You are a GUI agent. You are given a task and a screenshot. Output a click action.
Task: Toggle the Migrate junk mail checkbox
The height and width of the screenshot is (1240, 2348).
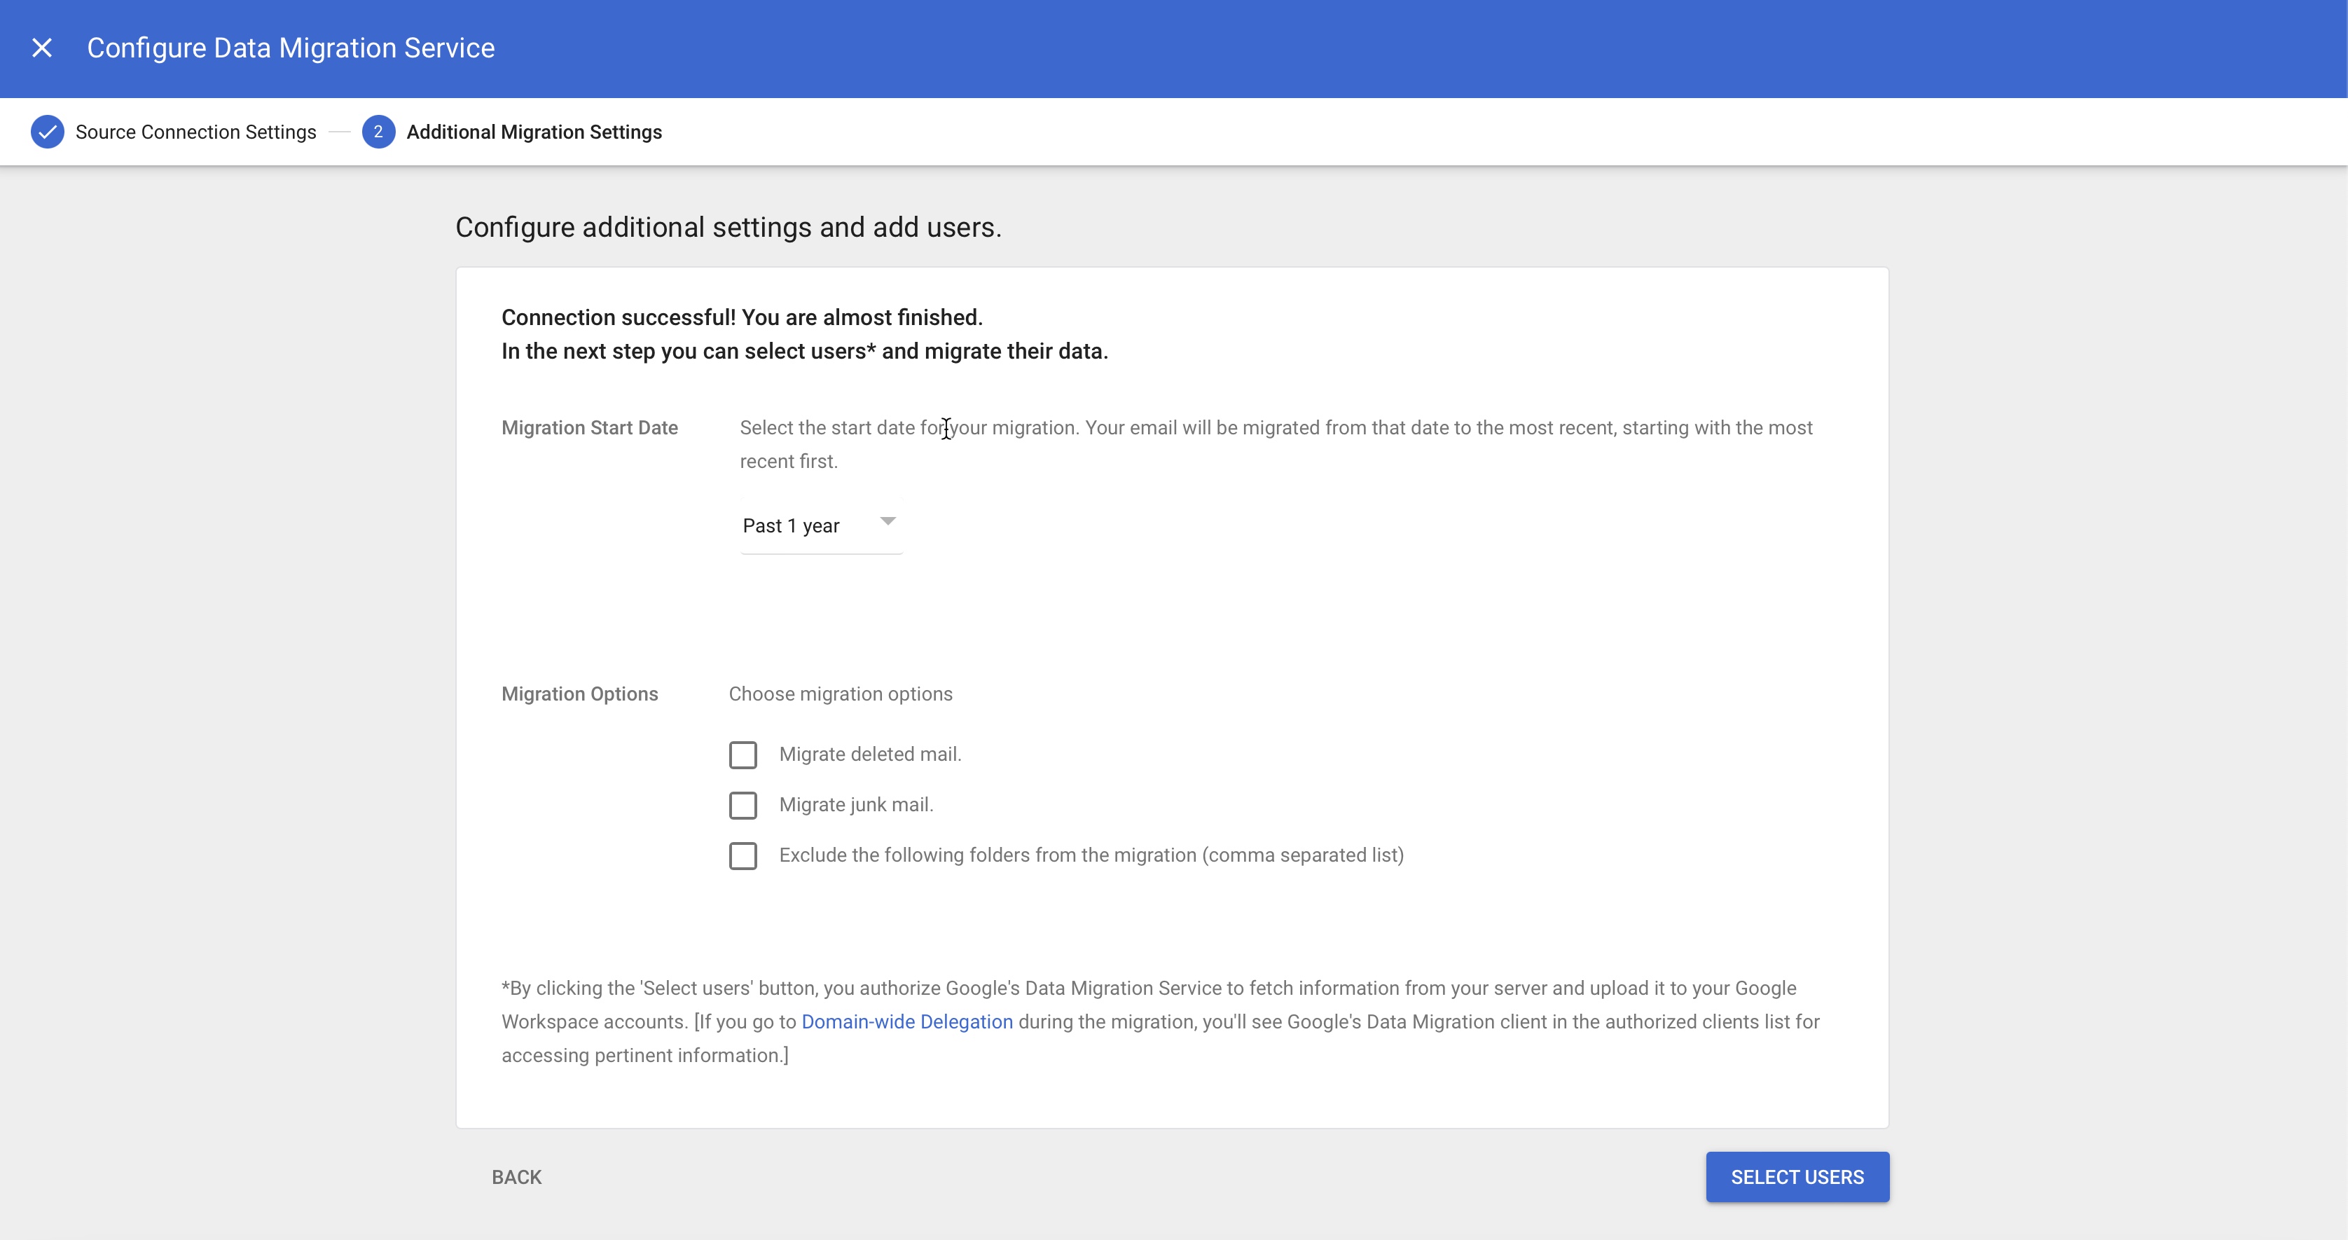(745, 805)
